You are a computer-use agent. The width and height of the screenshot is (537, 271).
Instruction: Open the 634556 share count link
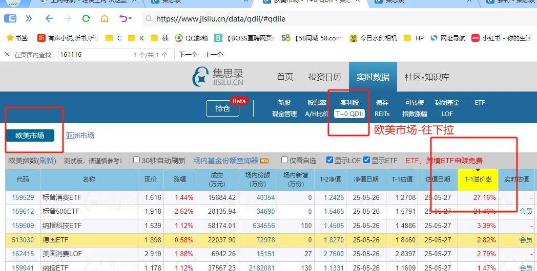(x=263, y=225)
